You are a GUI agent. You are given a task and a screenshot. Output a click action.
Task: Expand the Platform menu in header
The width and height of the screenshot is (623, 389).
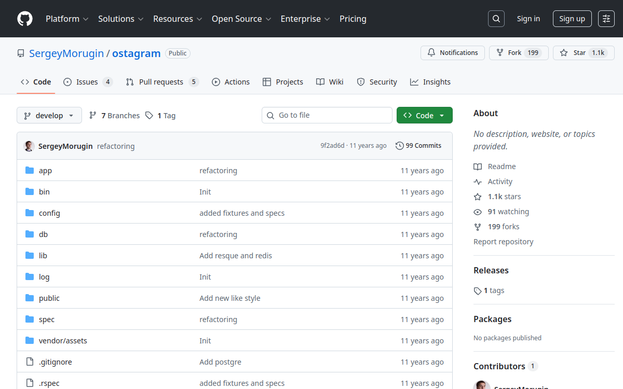click(x=67, y=19)
